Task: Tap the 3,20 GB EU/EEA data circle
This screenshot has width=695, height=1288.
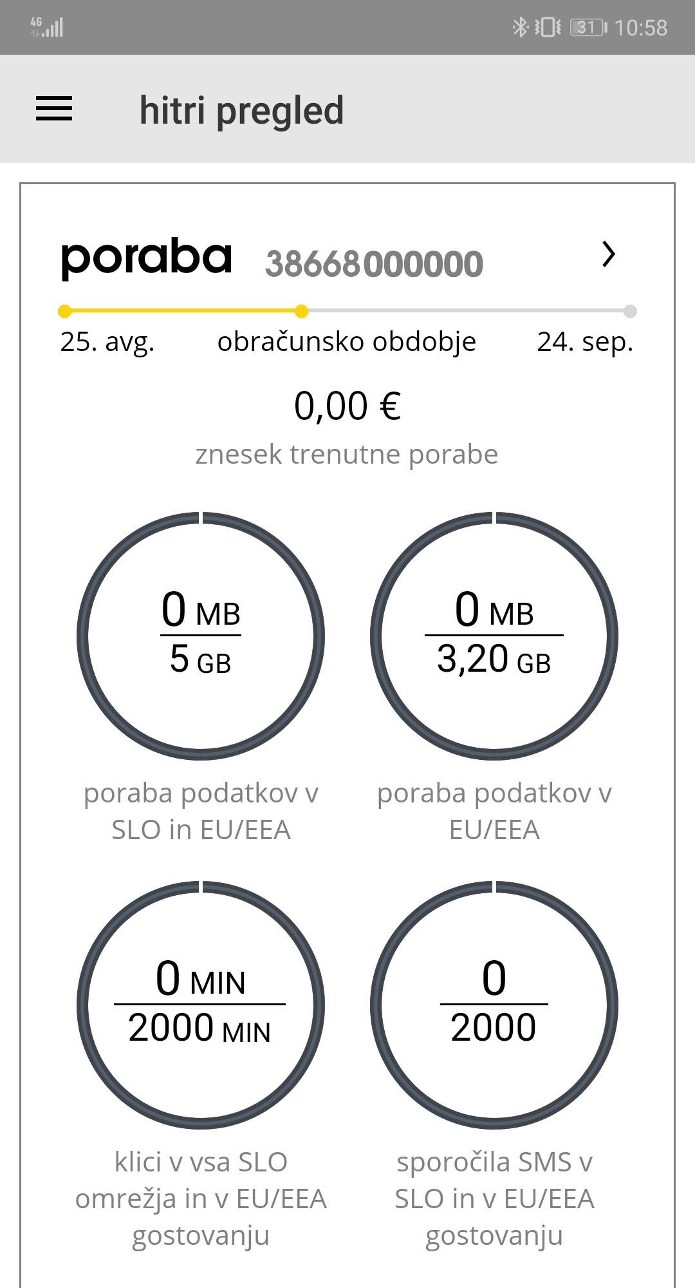Action: point(494,636)
